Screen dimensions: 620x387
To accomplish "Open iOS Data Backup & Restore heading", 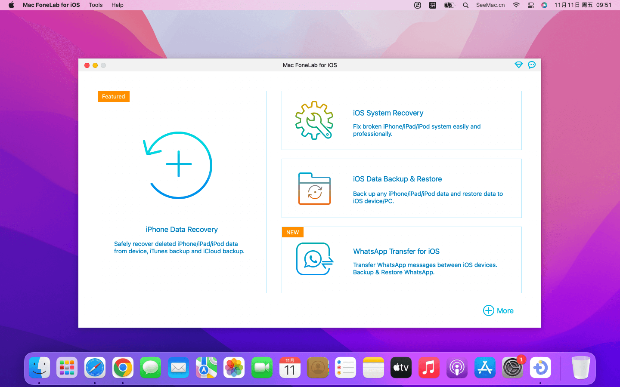I will (x=397, y=179).
